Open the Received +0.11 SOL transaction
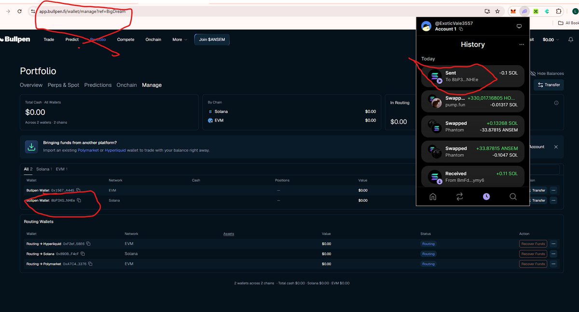Screen dimensions: 579x312 click(472, 176)
